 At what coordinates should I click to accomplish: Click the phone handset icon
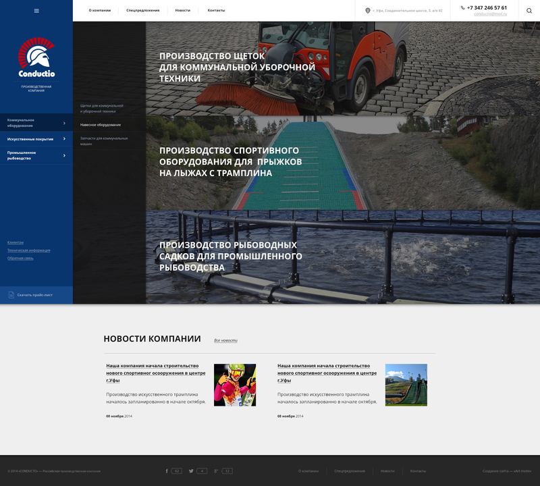coord(462,7)
